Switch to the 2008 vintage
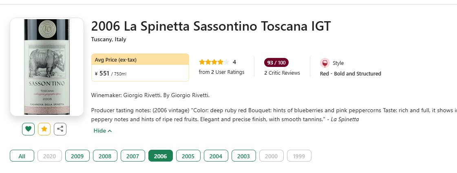The height and width of the screenshot is (173, 457). click(x=105, y=156)
